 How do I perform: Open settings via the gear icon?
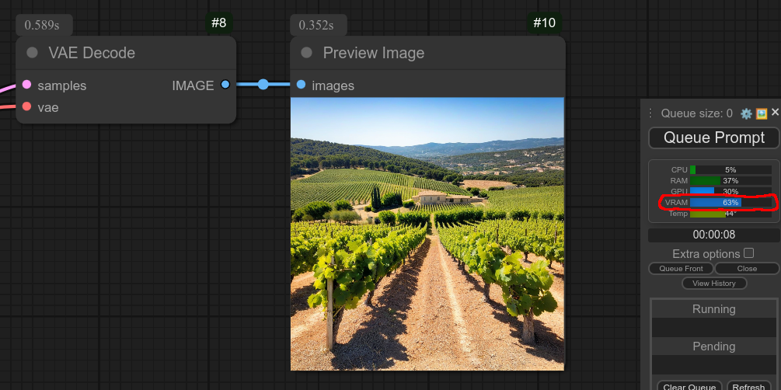click(746, 113)
